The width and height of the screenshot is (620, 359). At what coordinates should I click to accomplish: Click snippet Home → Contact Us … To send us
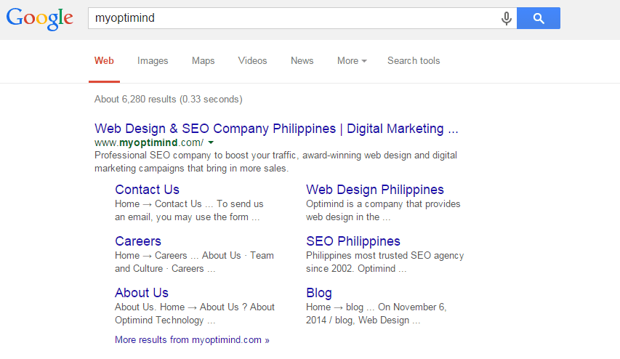coord(189,210)
